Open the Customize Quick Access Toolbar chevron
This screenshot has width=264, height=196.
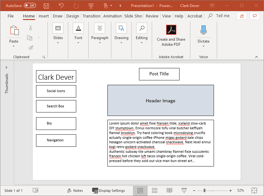(120, 5)
